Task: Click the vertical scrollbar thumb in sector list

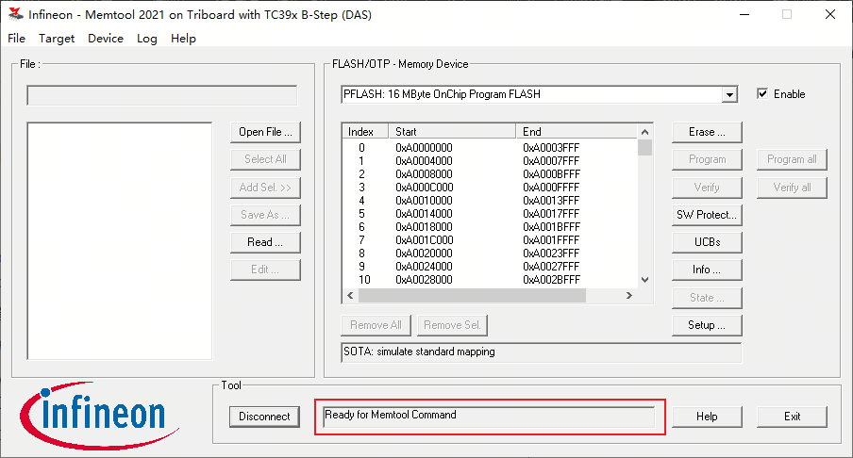Action: click(x=644, y=147)
